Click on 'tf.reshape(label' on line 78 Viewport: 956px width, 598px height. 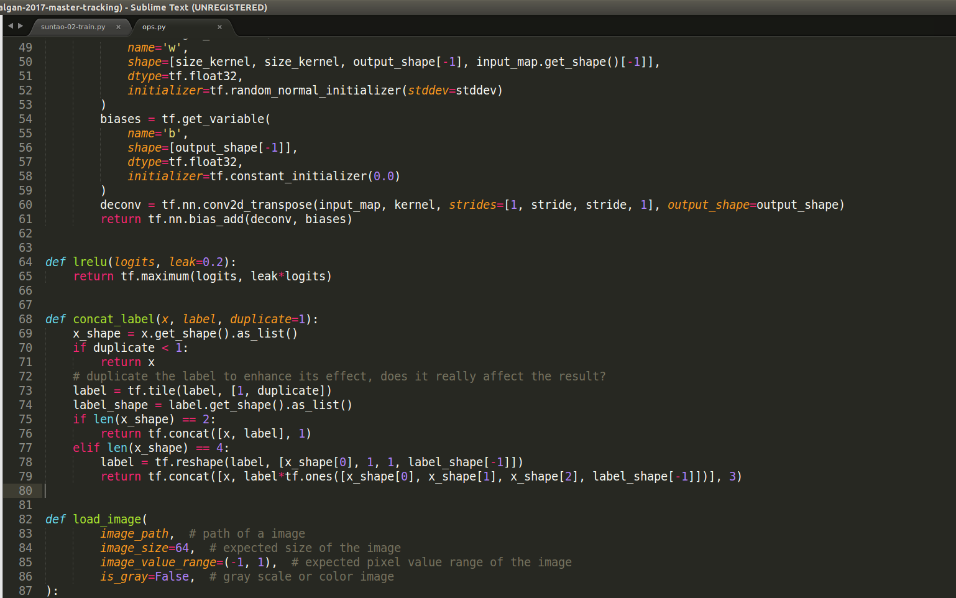[x=209, y=462]
